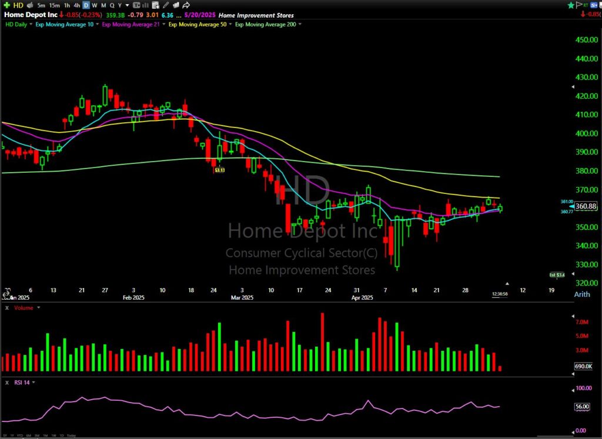Click the earnings estimate Est marker
Viewport: 602px width, 439px height.
click(557, 275)
